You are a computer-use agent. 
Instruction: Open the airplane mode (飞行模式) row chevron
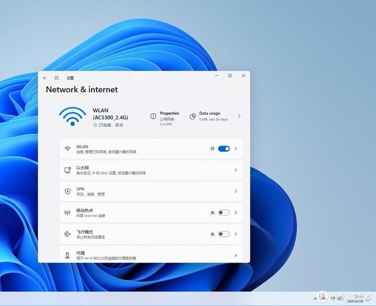(x=236, y=234)
